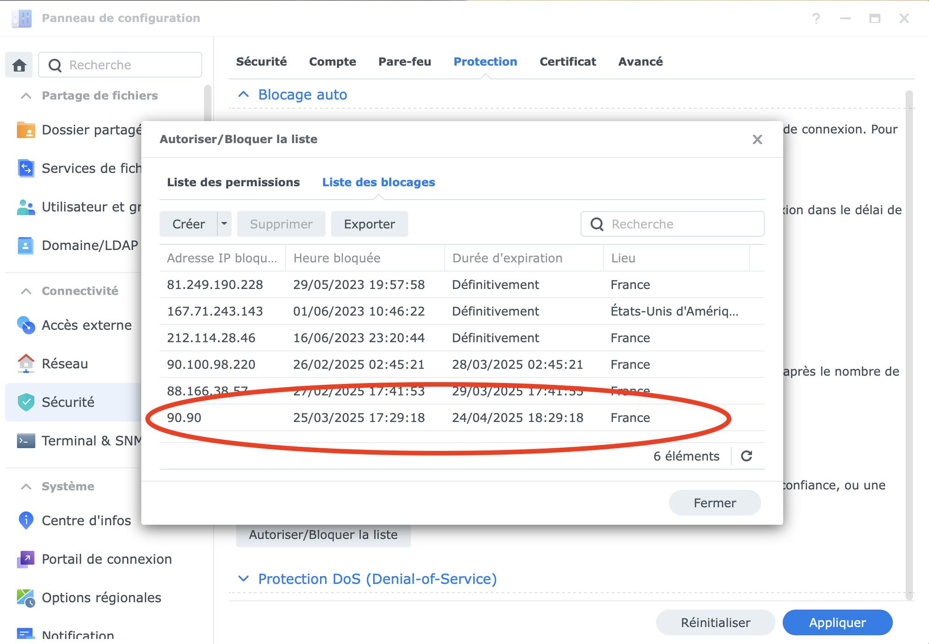Screen dimensions: 929x644
Task: Click the Fermer button
Action: pos(714,503)
